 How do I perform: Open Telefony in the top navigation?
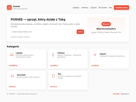coord(85,8)
